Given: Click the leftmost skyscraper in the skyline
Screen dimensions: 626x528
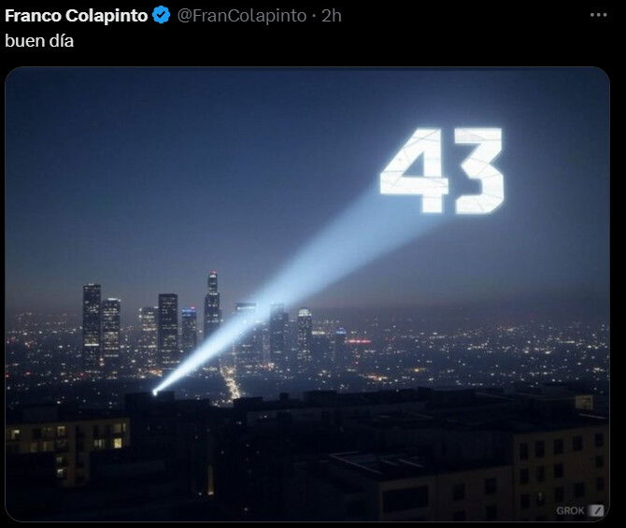Looking at the screenshot, I should tap(92, 325).
